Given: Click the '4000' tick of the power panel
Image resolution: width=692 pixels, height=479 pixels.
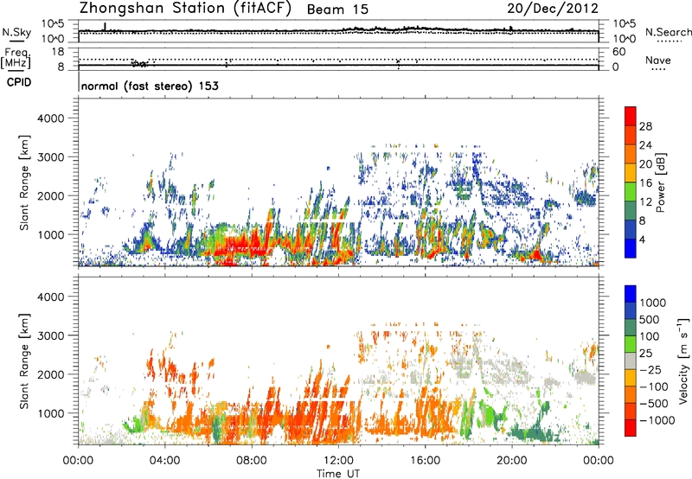Looking at the screenshot, I should (50, 118).
